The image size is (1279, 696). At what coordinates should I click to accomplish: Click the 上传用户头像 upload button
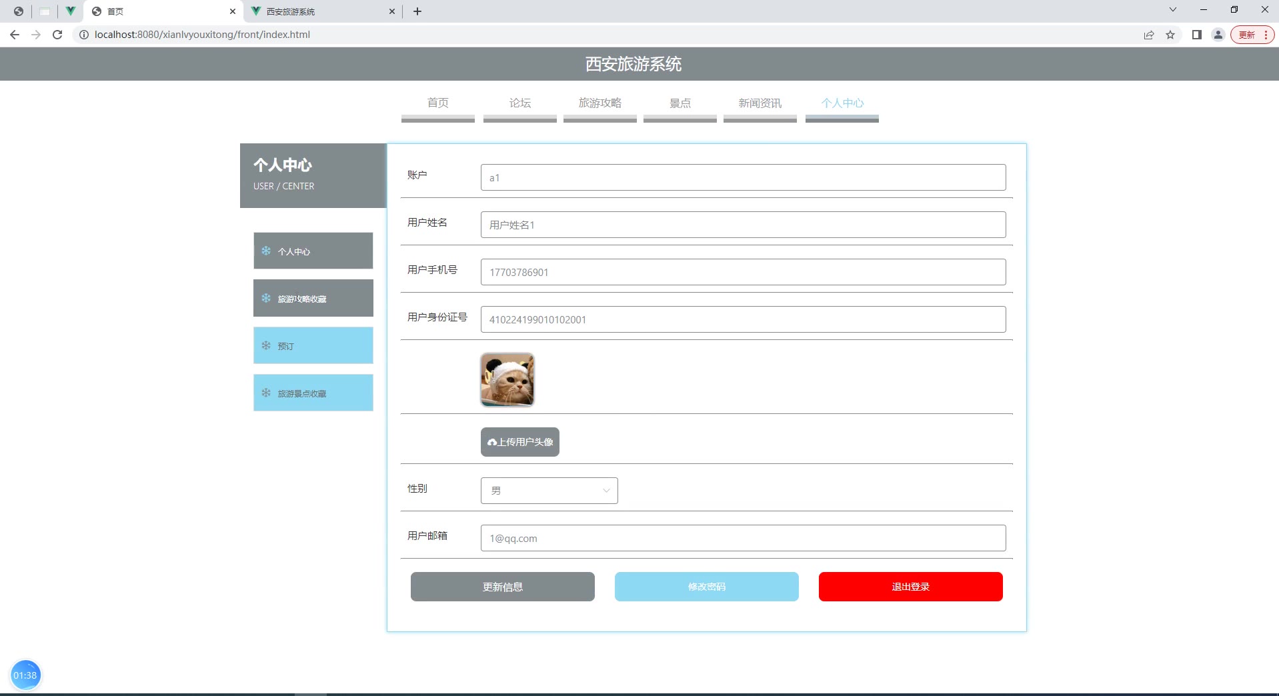tap(520, 442)
